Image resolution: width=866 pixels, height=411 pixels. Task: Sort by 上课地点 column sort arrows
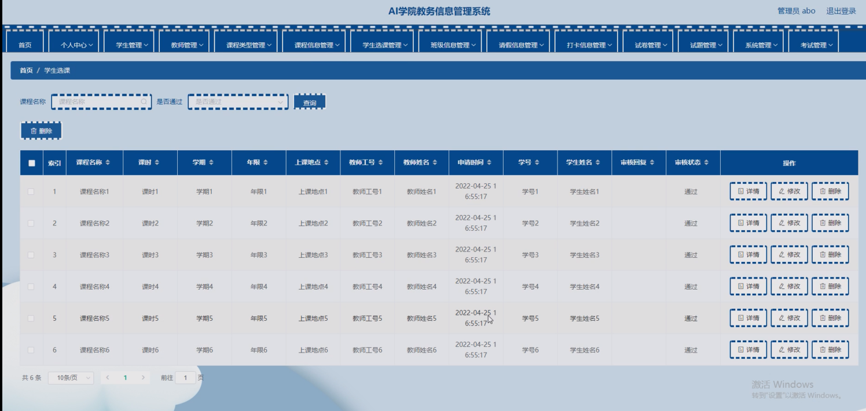tap(326, 163)
